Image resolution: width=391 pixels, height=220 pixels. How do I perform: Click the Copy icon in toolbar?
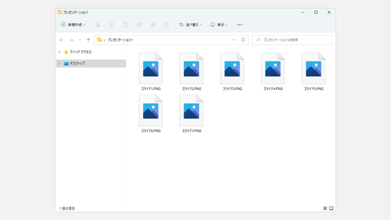pyautogui.click(x=111, y=24)
